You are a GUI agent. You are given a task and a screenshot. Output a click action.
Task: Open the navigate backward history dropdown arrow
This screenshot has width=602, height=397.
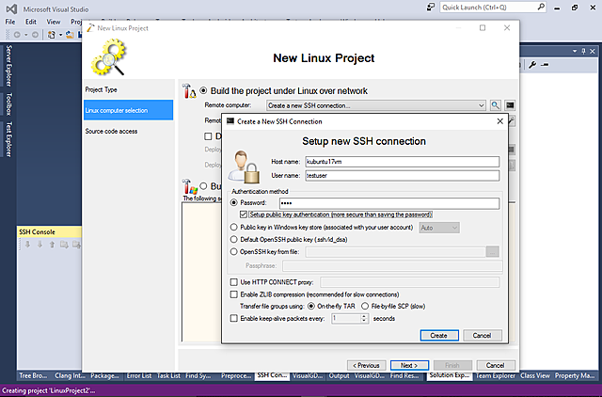(x=25, y=35)
